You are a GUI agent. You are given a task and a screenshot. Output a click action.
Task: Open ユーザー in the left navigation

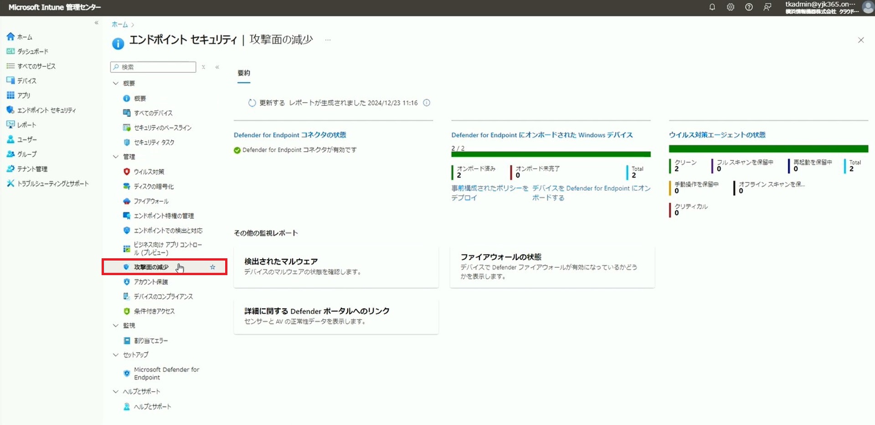click(x=22, y=139)
